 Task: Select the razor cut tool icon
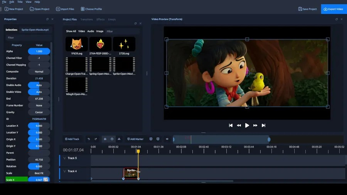click(x=119, y=139)
